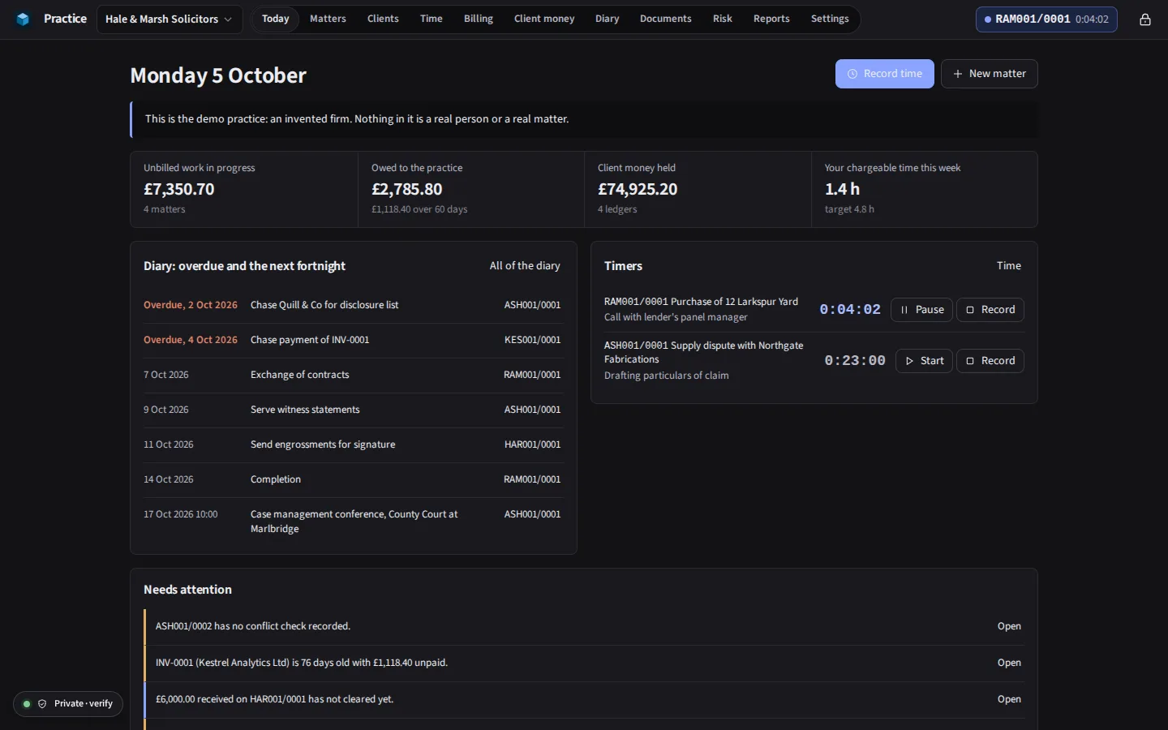Image resolution: width=1168 pixels, height=730 pixels.
Task: Click the chargeable time this week 1.4 h card
Action: (925, 189)
